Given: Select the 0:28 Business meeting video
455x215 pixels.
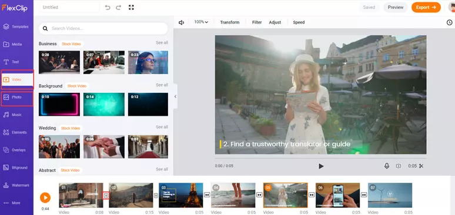Looking at the screenshot, I should 59,62.
